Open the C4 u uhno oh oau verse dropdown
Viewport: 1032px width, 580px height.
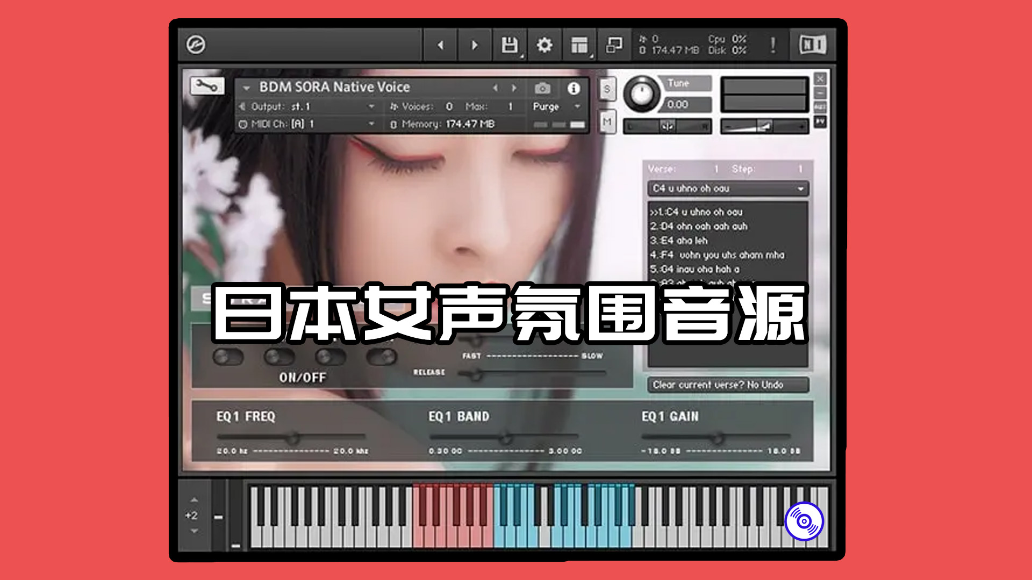(728, 189)
